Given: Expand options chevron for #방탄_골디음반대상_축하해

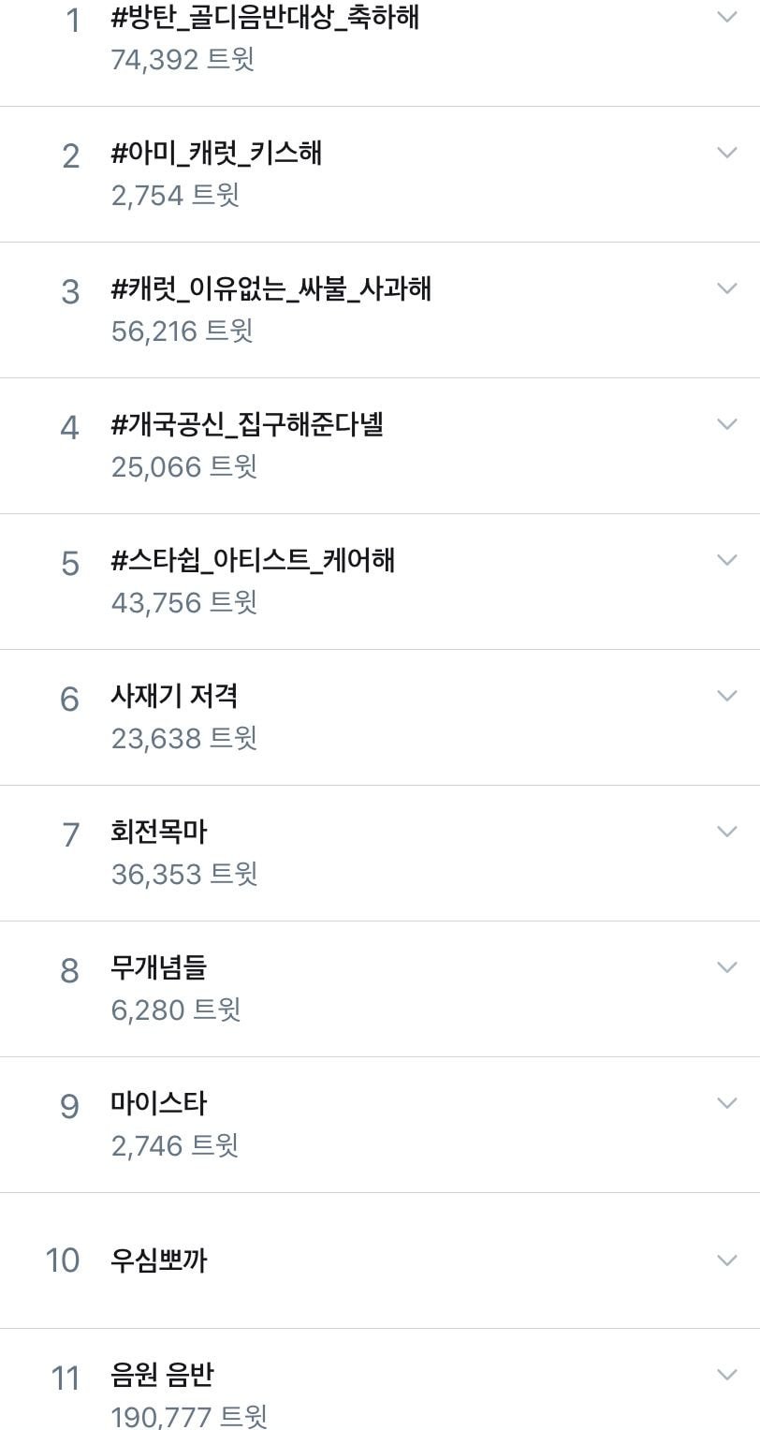Looking at the screenshot, I should pos(726,17).
